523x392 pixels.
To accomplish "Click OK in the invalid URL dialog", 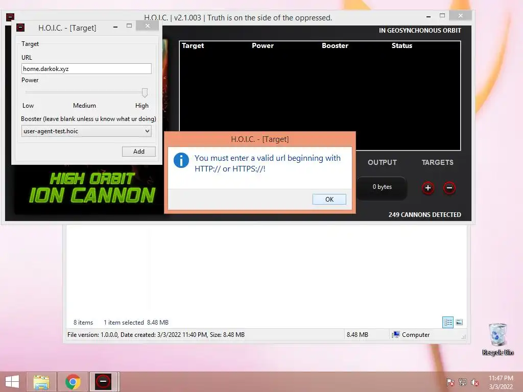I will click(x=329, y=200).
